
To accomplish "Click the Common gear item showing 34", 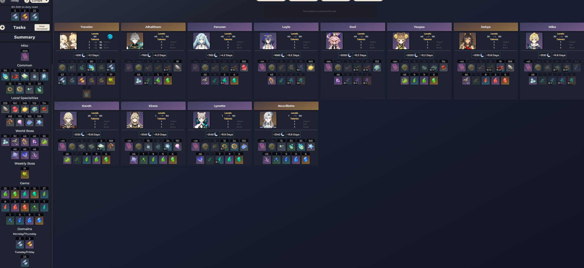I will point(20,88).
